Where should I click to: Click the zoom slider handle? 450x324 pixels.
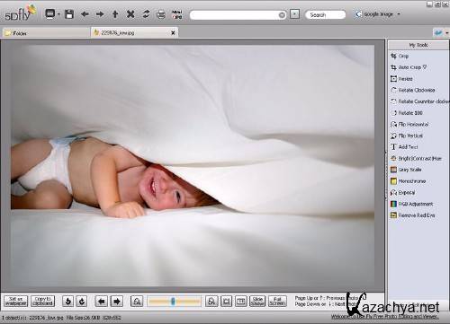tap(173, 301)
